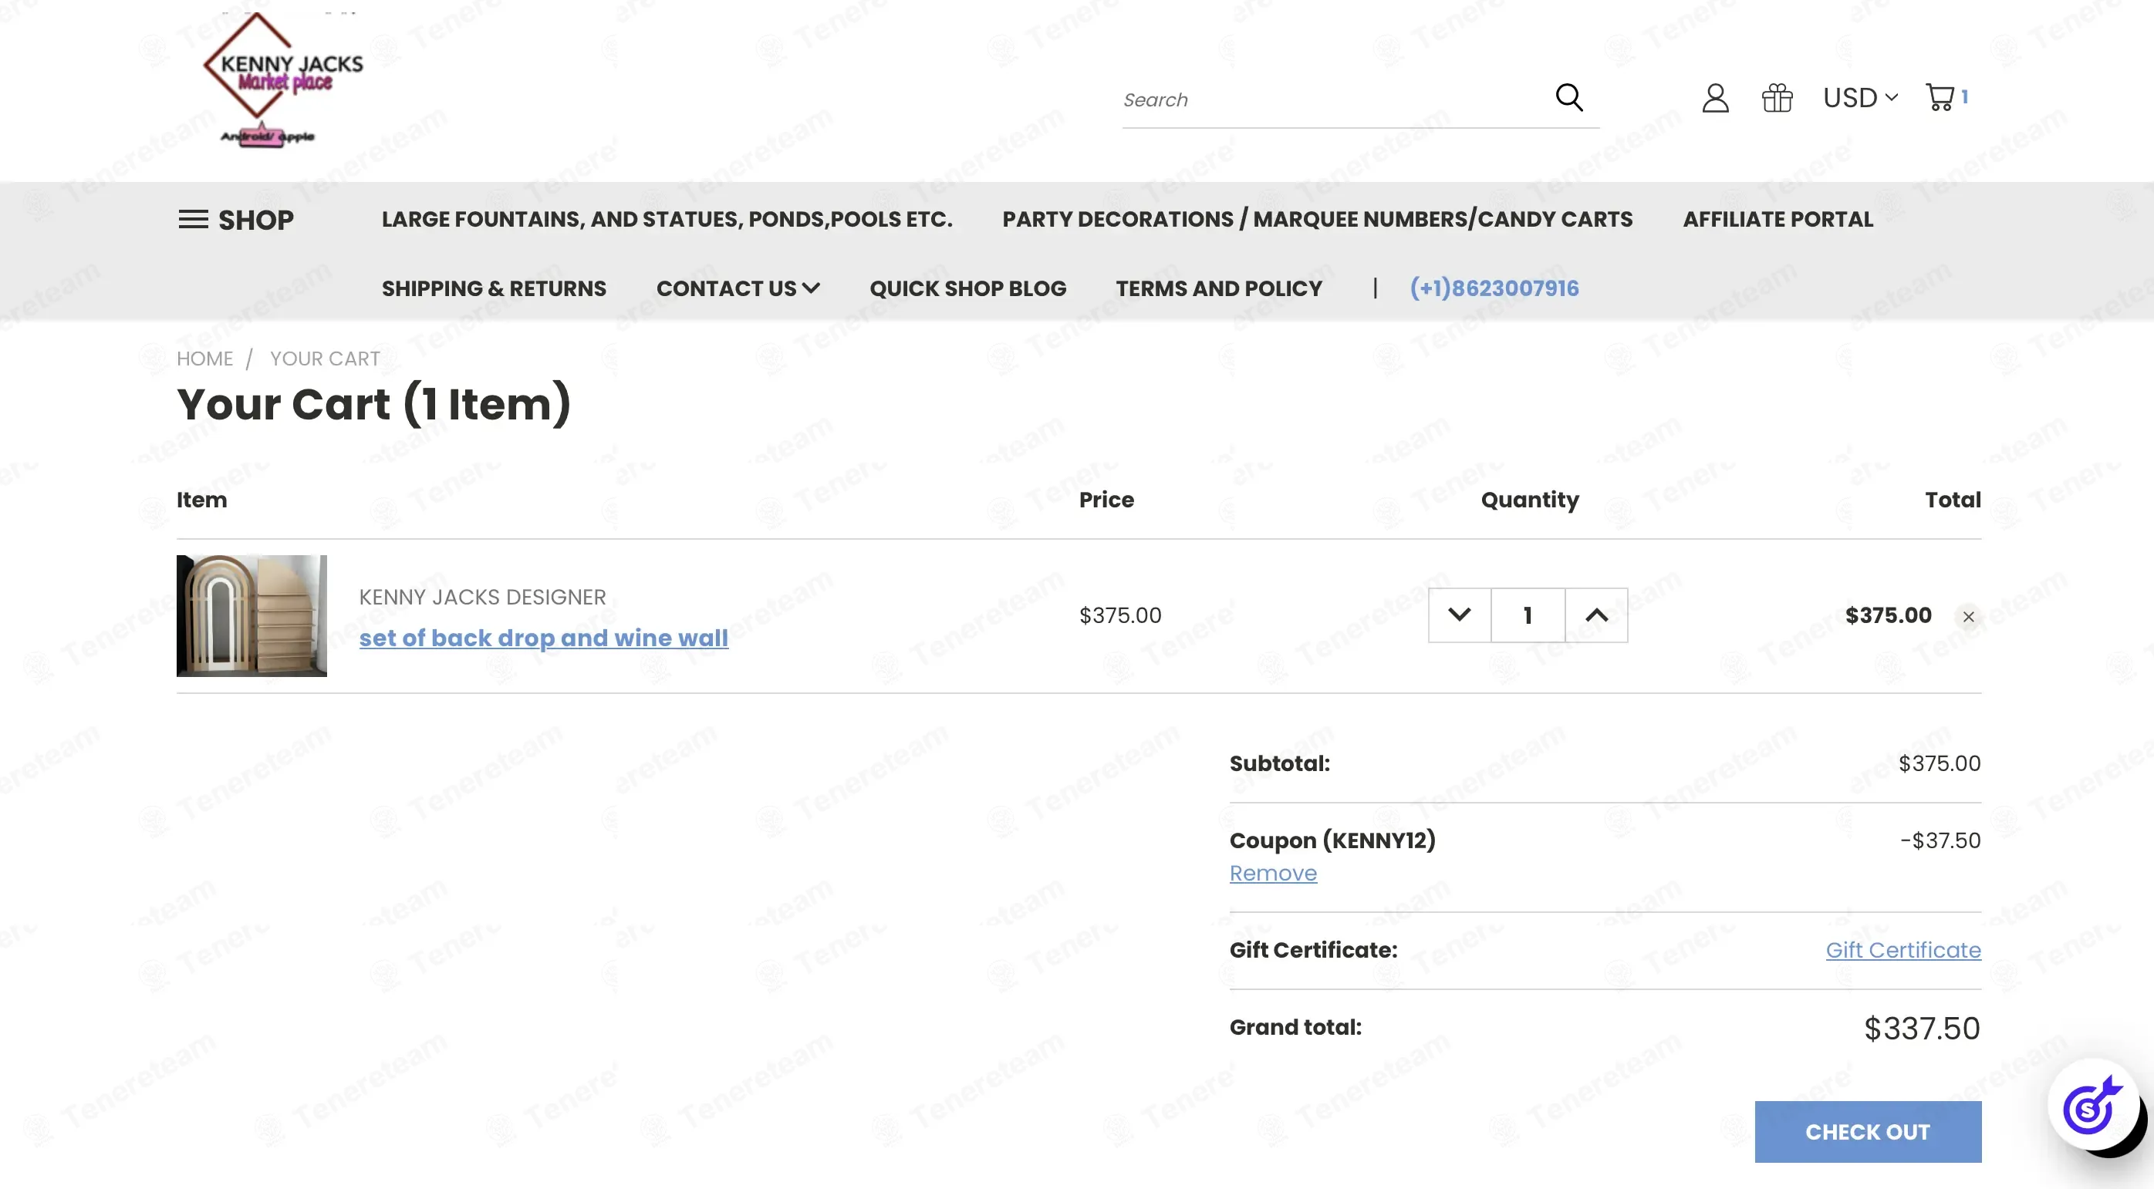
Task: Click the Your Cart (1 Item) heading
Action: [373, 404]
